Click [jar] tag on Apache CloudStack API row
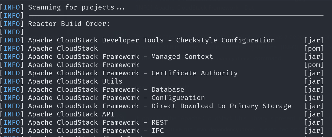332x137 pixels. point(314,114)
